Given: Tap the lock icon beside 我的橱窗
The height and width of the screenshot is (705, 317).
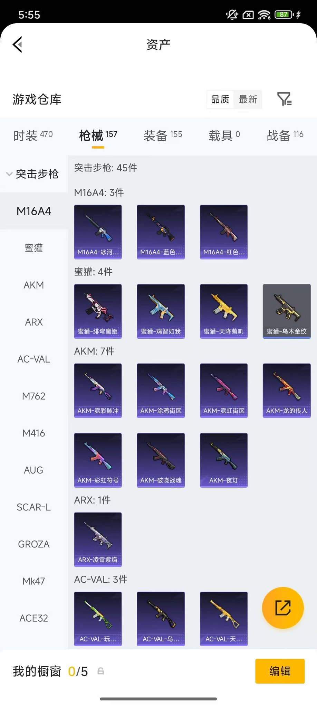Looking at the screenshot, I should (x=100, y=671).
